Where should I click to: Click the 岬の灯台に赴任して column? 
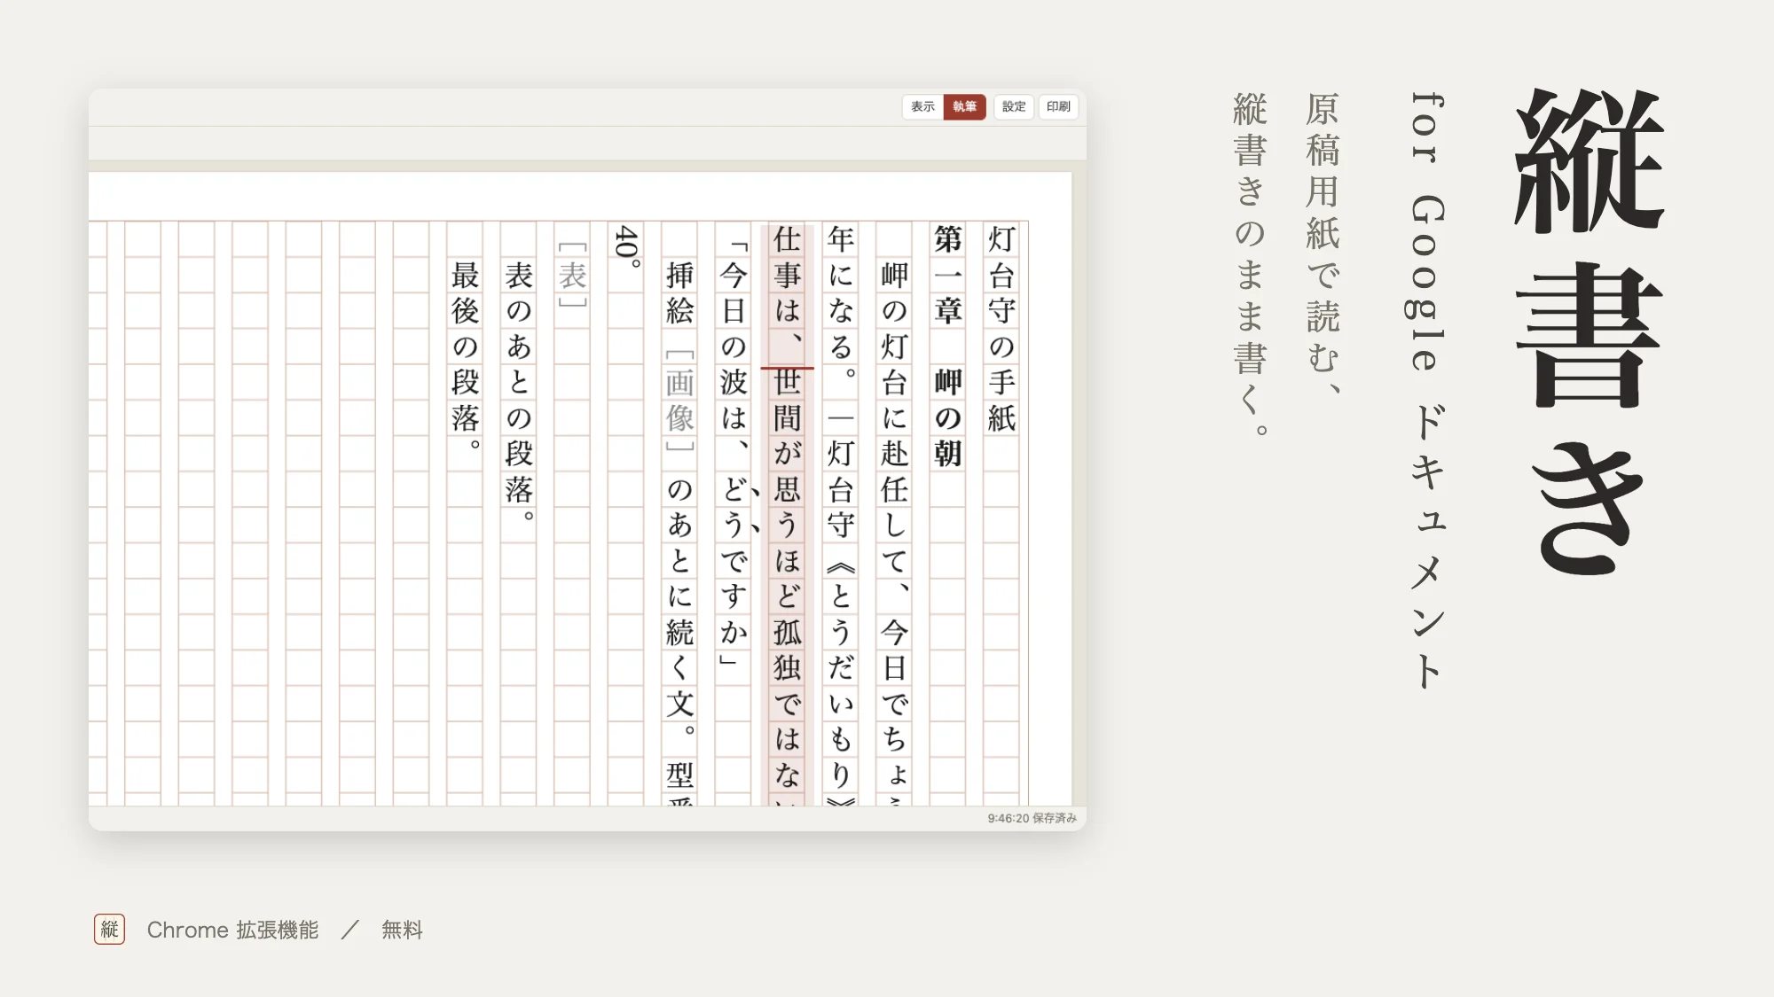click(x=894, y=532)
